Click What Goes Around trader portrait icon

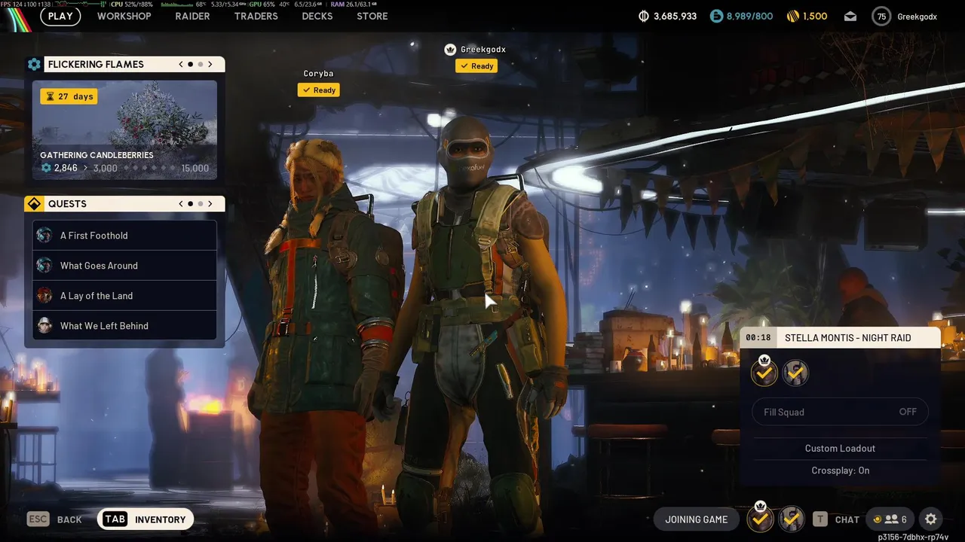[x=44, y=266]
